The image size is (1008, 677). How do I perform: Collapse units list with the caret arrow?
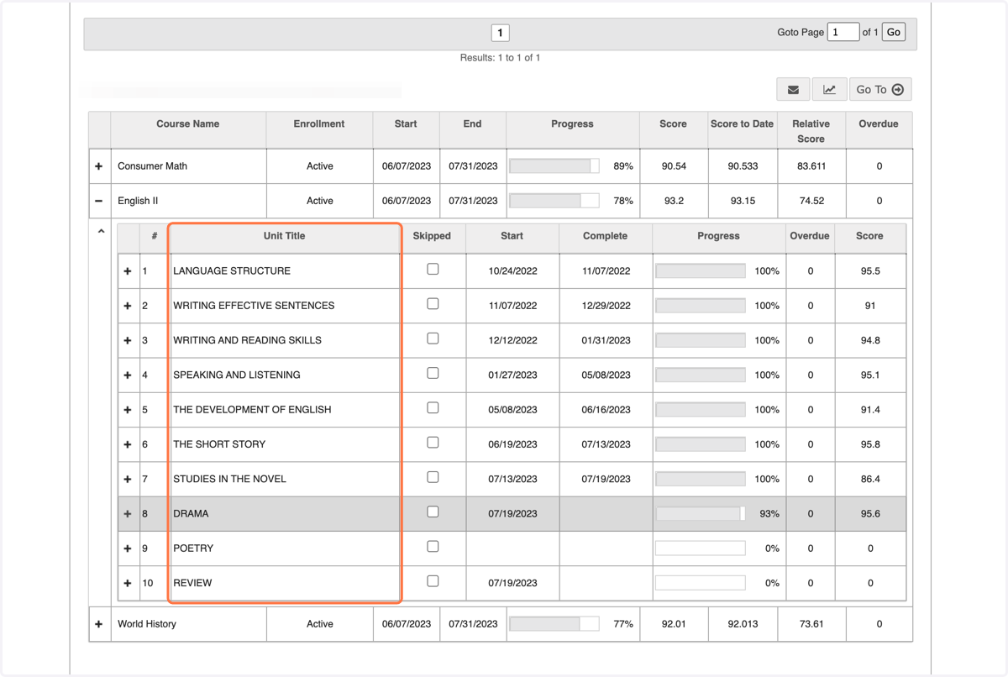tap(101, 231)
